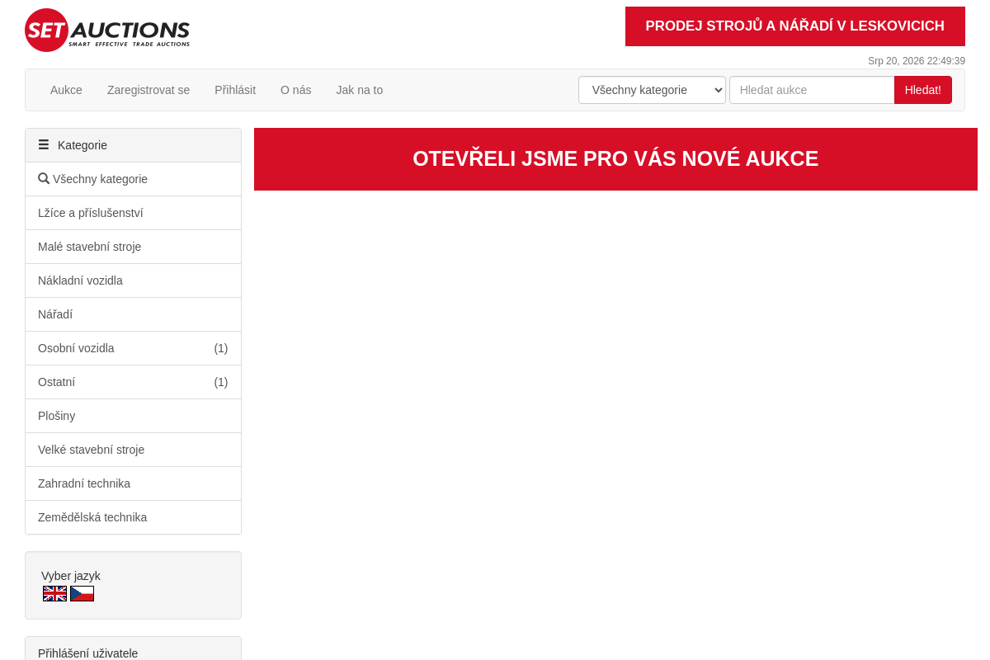Click the red Hledat! button
This screenshot has width=990, height=660.
click(923, 90)
